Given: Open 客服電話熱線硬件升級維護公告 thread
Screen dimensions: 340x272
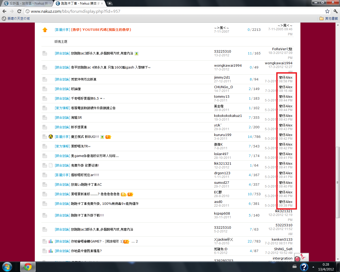Looking at the screenshot, I should [93, 108].
